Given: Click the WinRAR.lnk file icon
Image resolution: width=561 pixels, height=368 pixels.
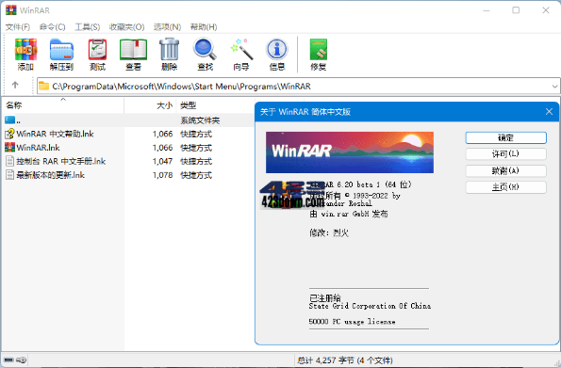Looking at the screenshot, I should point(9,147).
